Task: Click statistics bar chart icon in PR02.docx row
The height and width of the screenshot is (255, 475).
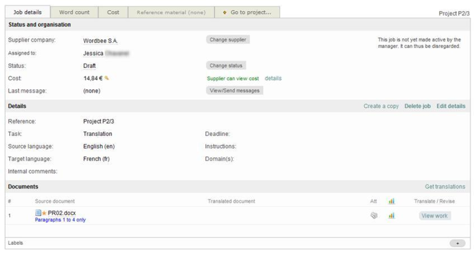Action: tap(391, 215)
